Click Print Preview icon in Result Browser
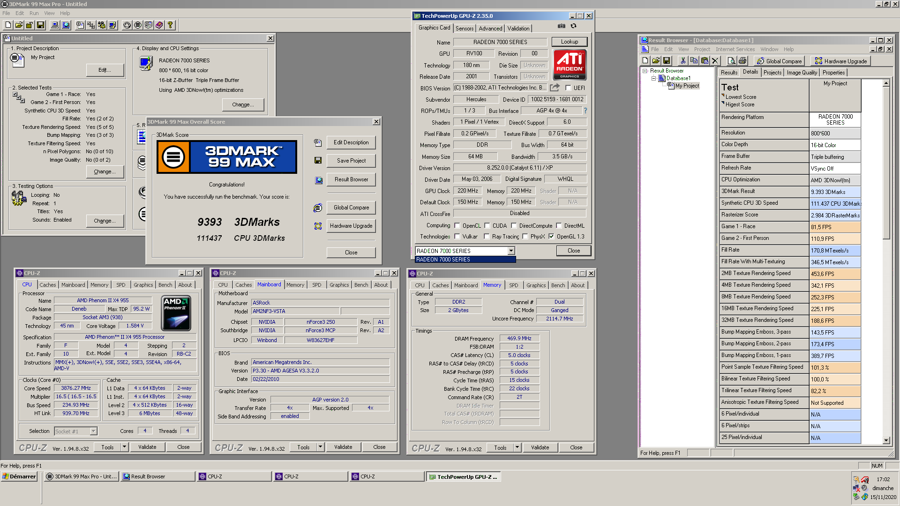The image size is (900, 506). 731,61
